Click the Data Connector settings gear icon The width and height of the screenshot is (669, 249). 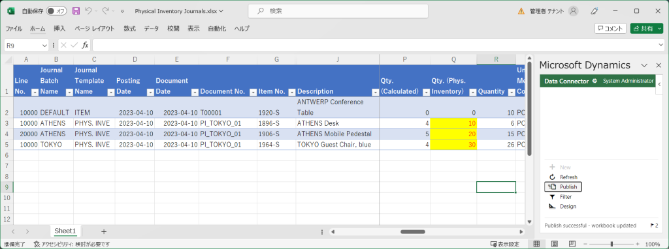pyautogui.click(x=595, y=81)
